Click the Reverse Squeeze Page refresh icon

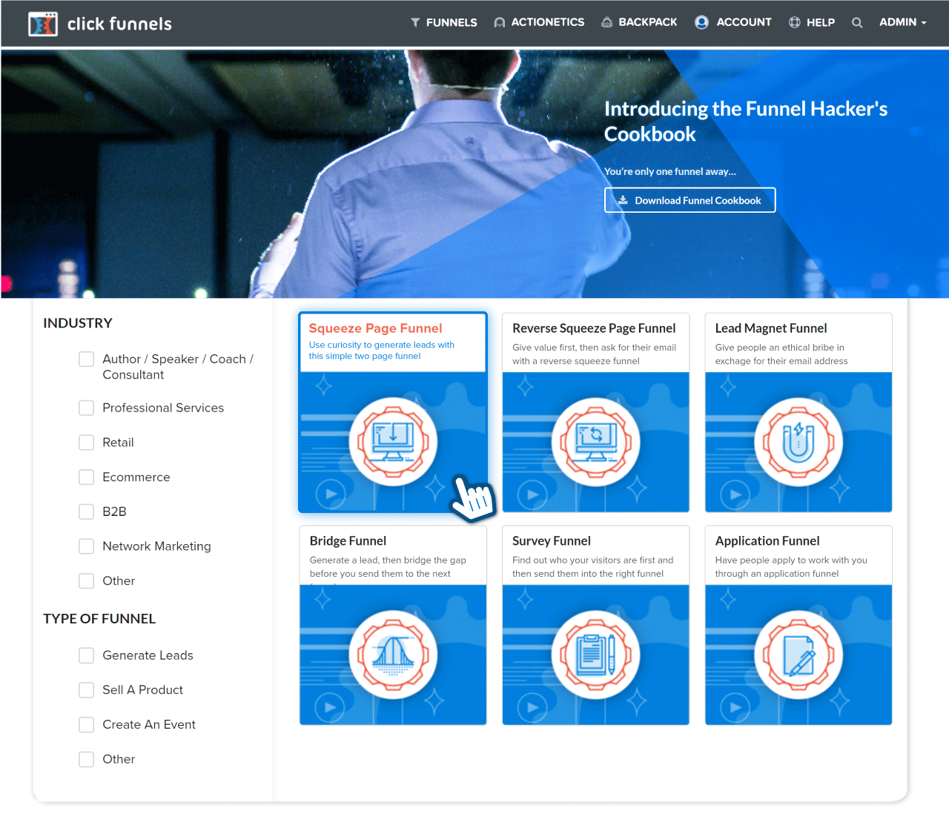point(595,443)
